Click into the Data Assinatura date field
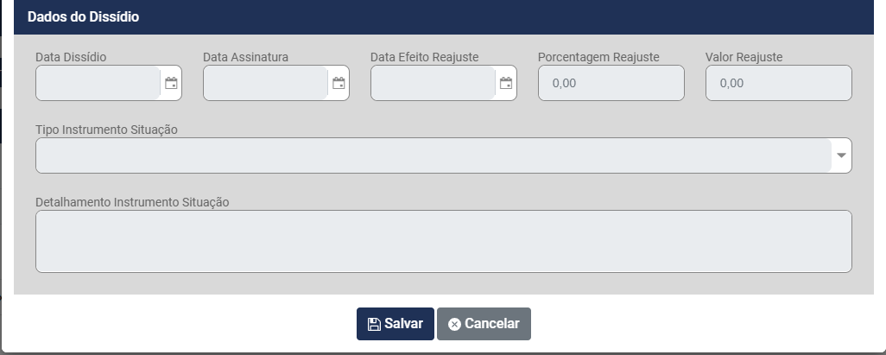This screenshot has height=355, width=886. (265, 84)
